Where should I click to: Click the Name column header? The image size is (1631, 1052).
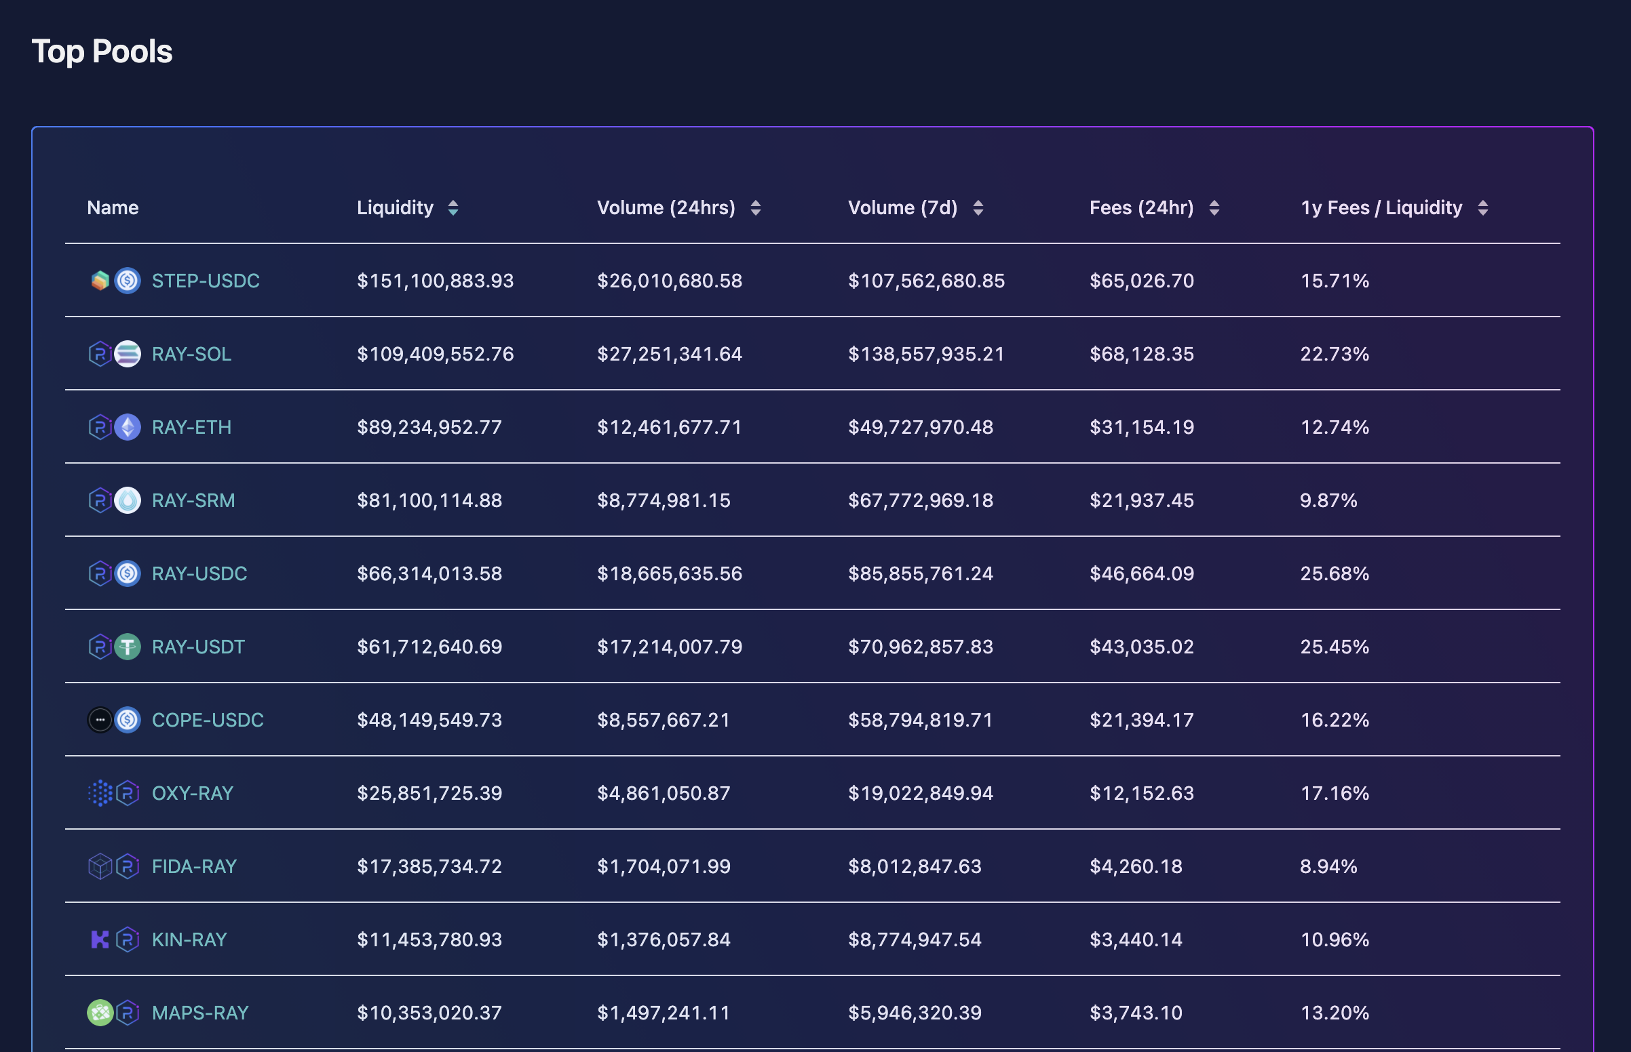[x=113, y=207]
